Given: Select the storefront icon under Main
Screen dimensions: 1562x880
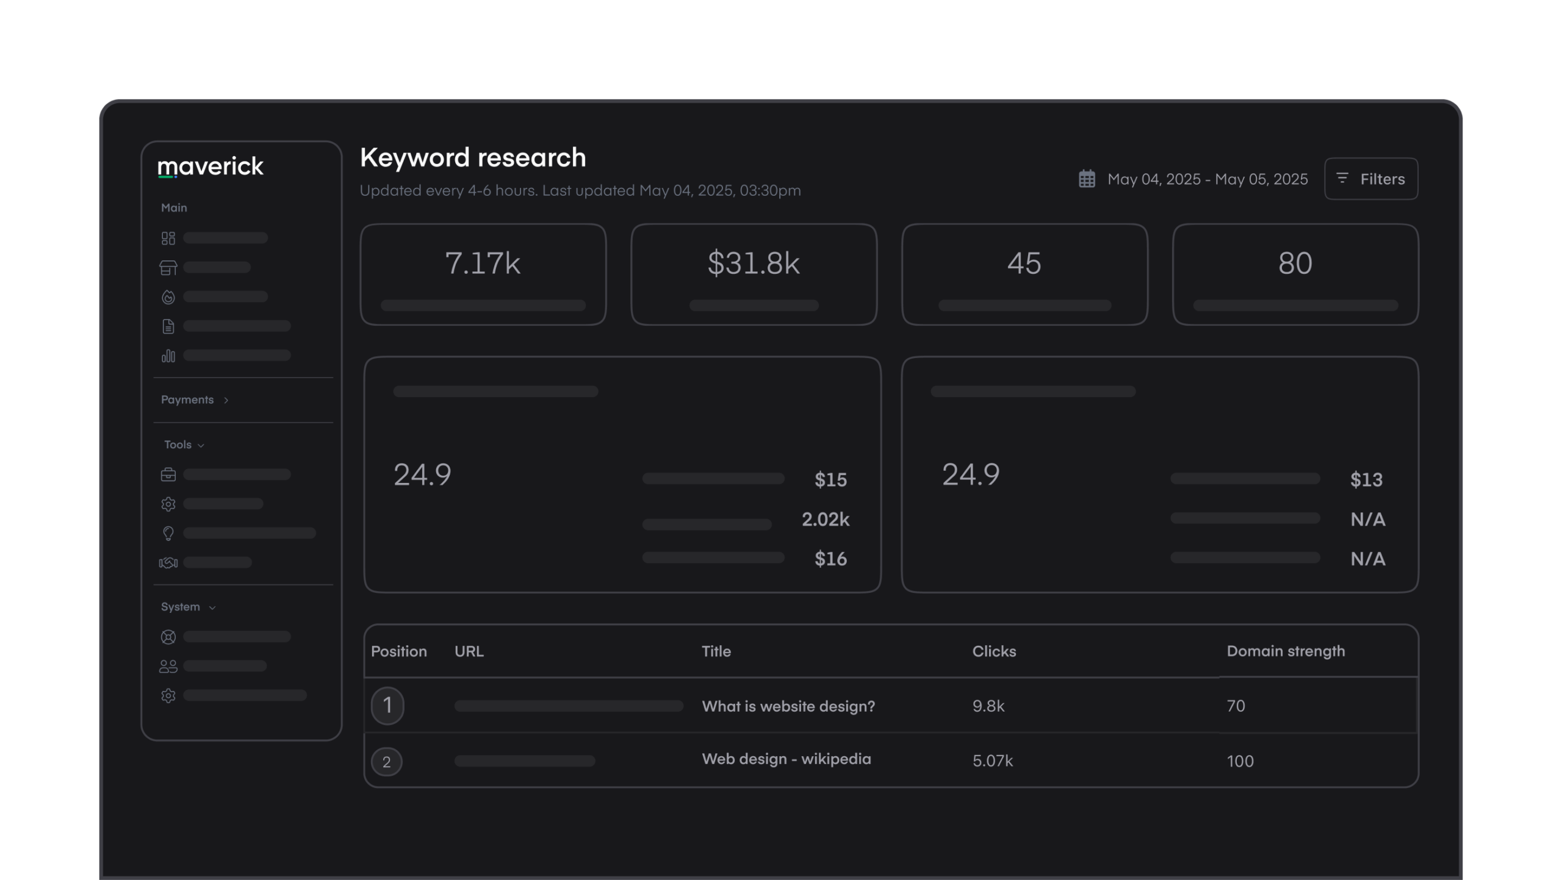Looking at the screenshot, I should 169,267.
